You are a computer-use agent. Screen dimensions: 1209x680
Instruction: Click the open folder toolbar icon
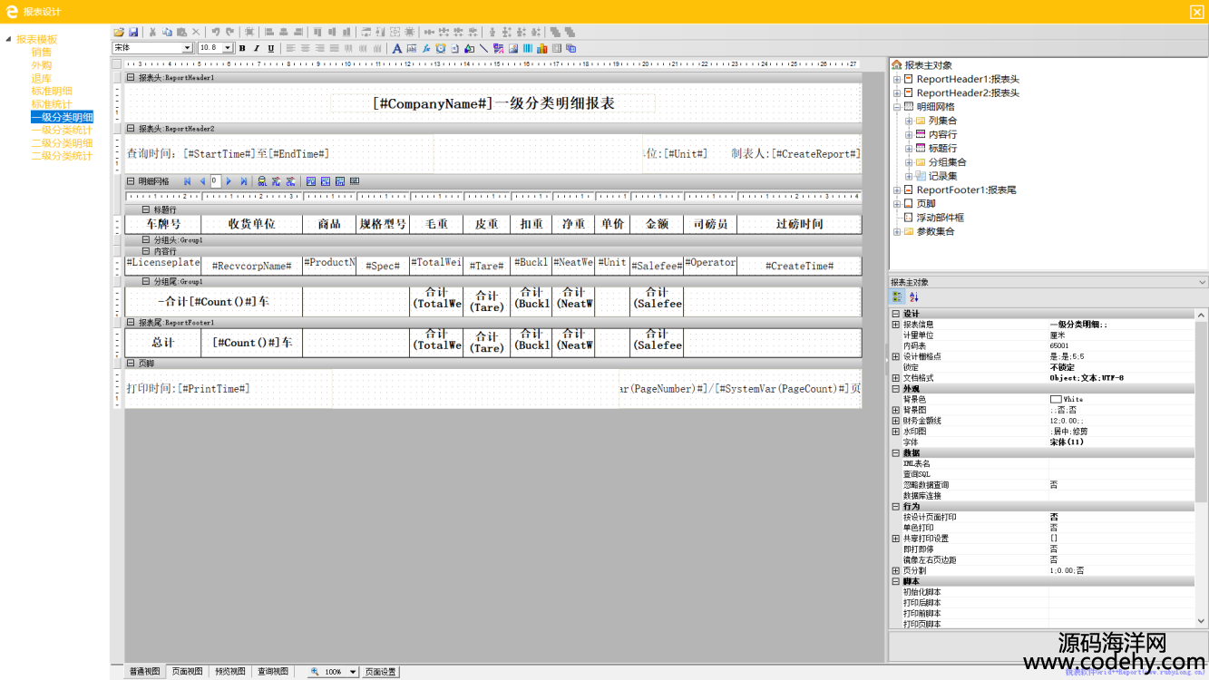[x=119, y=32]
